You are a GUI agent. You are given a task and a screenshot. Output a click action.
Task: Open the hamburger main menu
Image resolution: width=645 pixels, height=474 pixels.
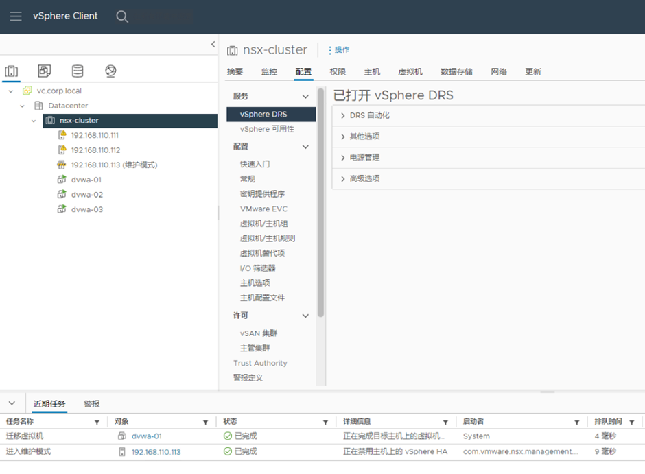tap(16, 16)
